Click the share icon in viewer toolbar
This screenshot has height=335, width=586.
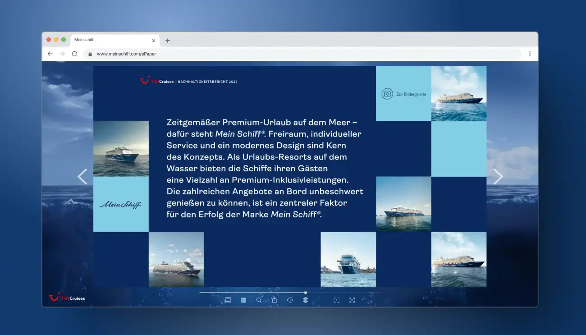(274, 300)
